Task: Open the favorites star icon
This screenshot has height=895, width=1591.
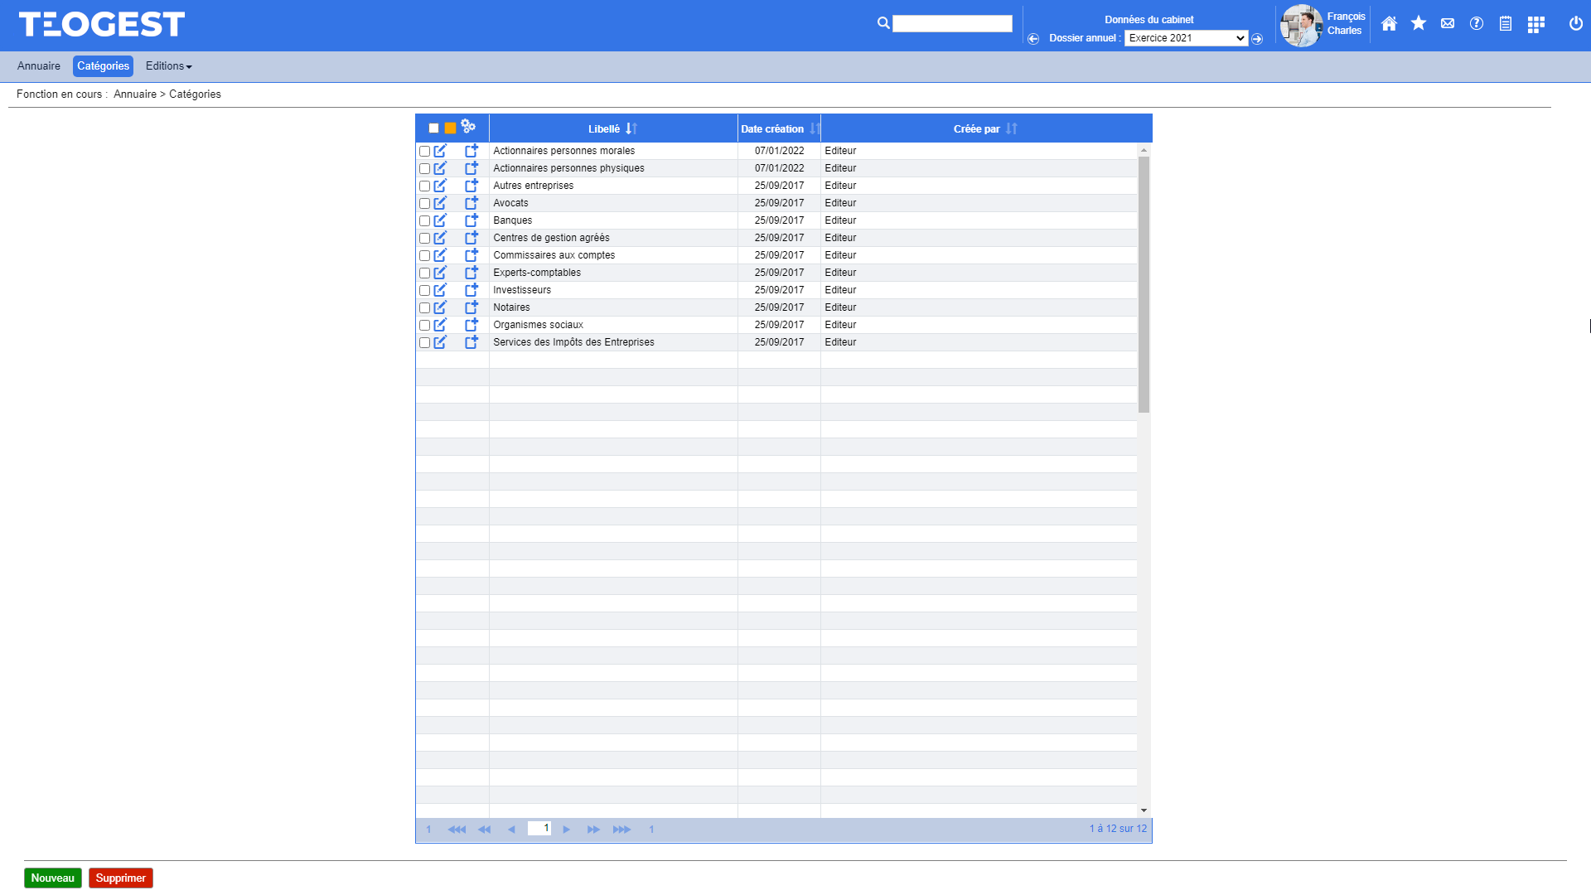Action: (1418, 24)
